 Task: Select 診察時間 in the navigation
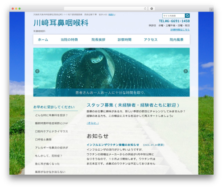tap(124, 40)
